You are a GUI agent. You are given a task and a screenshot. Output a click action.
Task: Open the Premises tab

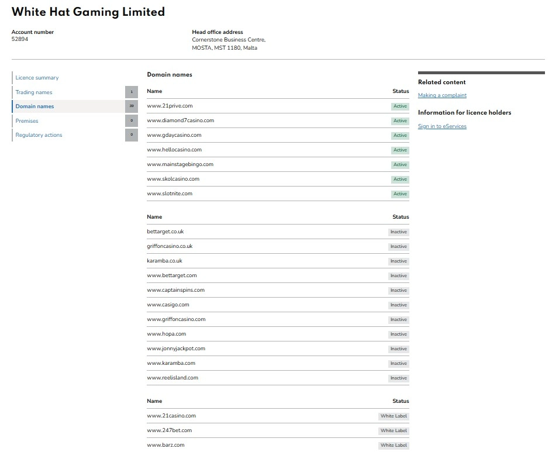tap(27, 121)
